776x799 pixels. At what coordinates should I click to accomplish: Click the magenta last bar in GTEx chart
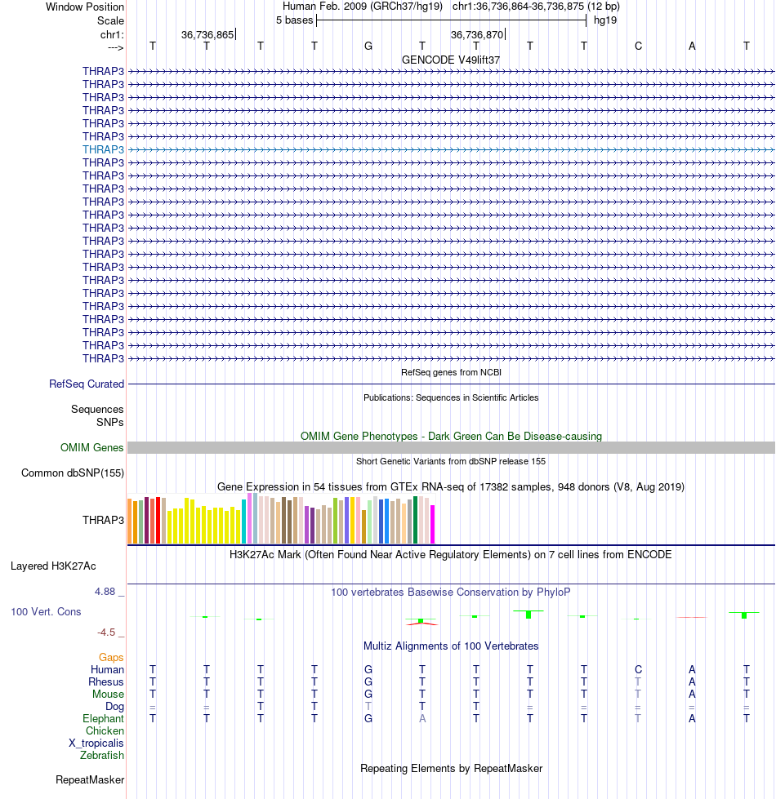433,524
